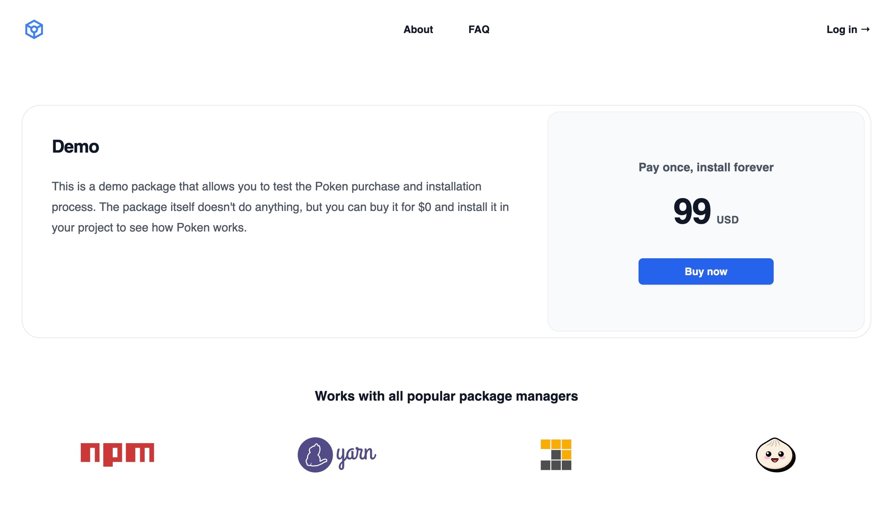Click the 'Pay once, install forever' text
The image size is (893, 529).
coord(706,167)
